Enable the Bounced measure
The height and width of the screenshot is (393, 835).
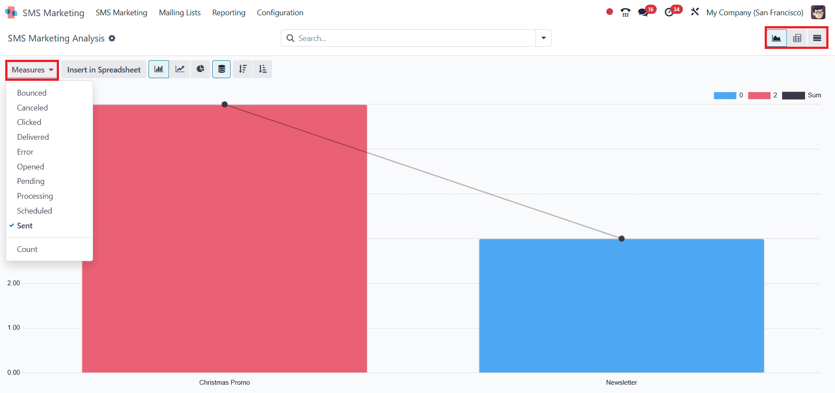(x=49, y=93)
